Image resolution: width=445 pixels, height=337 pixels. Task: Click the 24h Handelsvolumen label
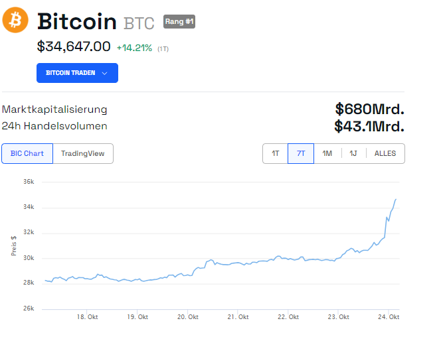(x=54, y=126)
